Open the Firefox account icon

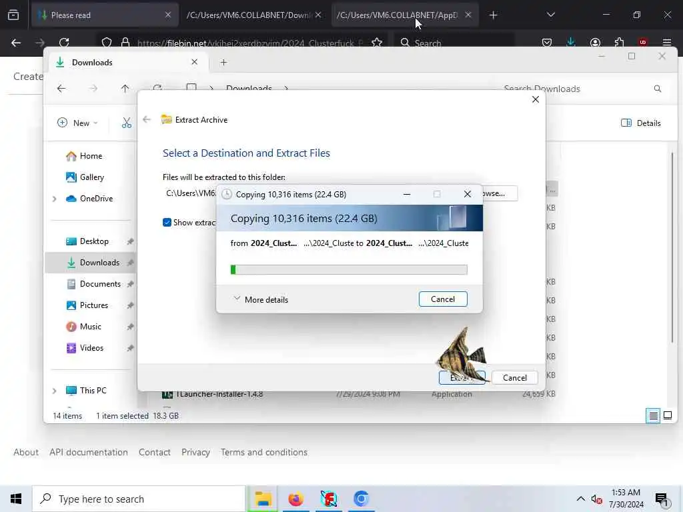tap(595, 43)
